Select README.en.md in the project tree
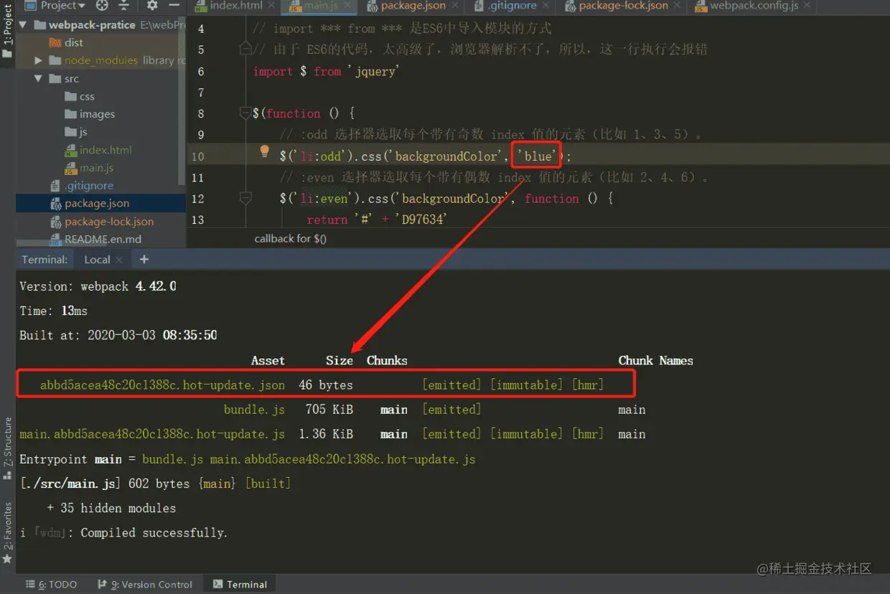Viewport: 890px width, 594px height. pos(103,239)
